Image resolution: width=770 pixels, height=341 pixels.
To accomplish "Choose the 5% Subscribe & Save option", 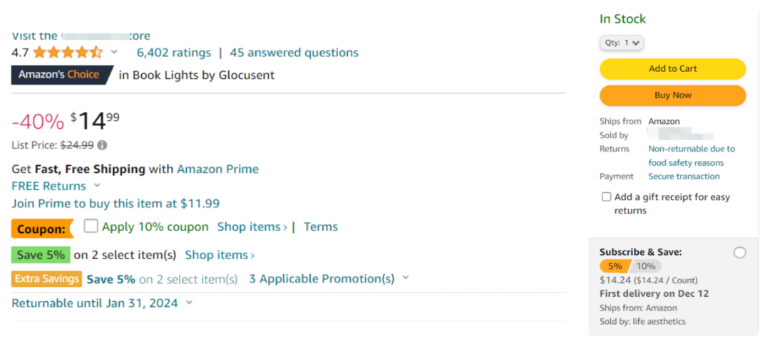I will pyautogui.click(x=615, y=266).
